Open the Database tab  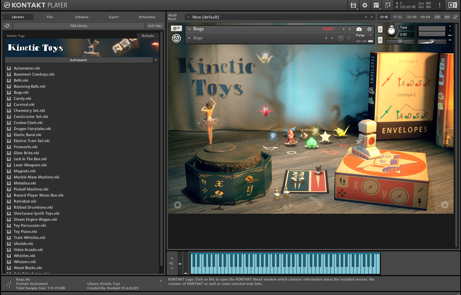(82, 17)
